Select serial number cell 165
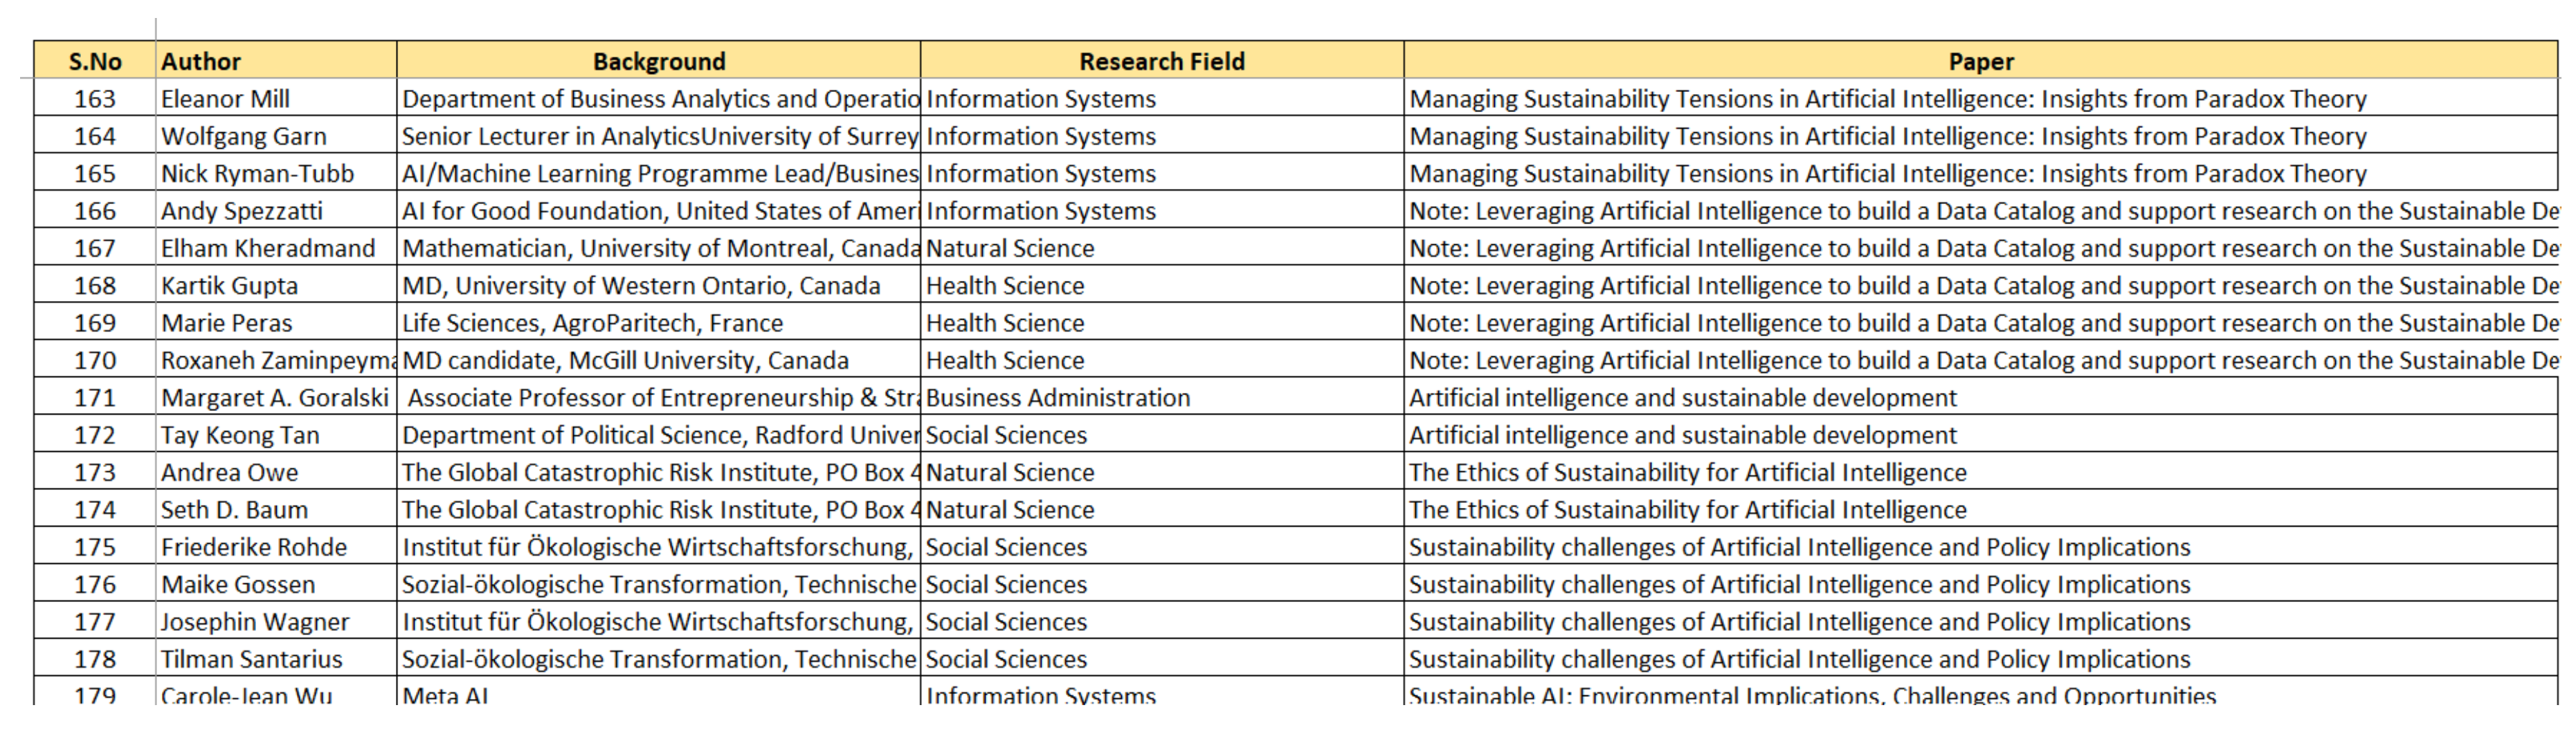Image resolution: width=2576 pixels, height=730 pixels. coord(95,174)
